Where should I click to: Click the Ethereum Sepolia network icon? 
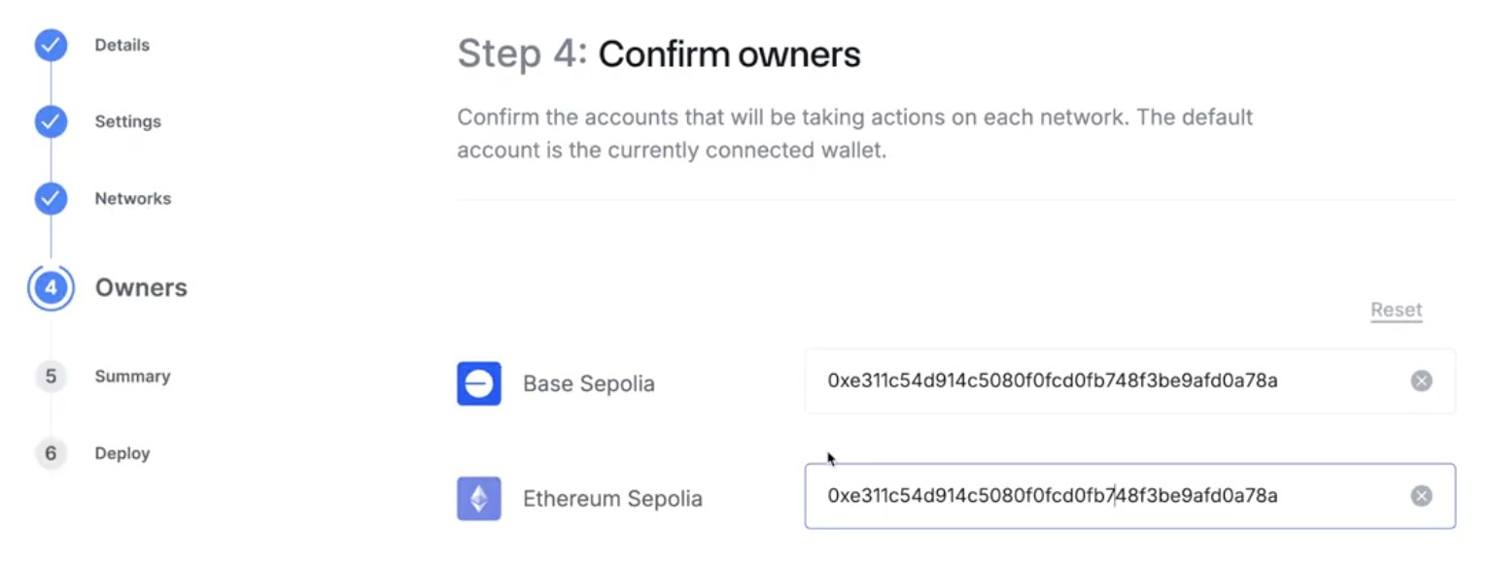click(x=478, y=498)
